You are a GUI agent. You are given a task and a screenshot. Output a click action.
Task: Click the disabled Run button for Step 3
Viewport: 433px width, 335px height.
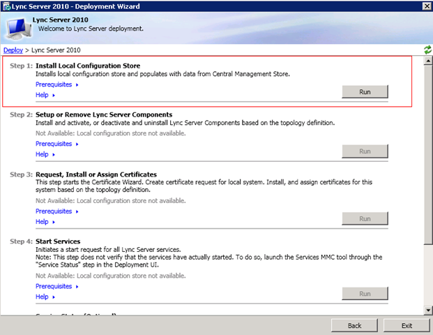(365, 218)
